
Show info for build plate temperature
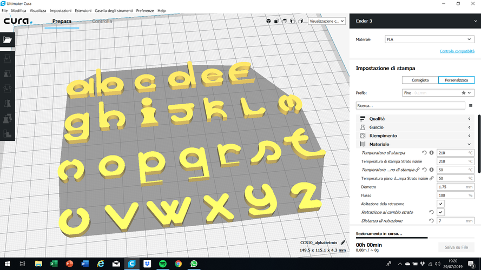pos(431,170)
